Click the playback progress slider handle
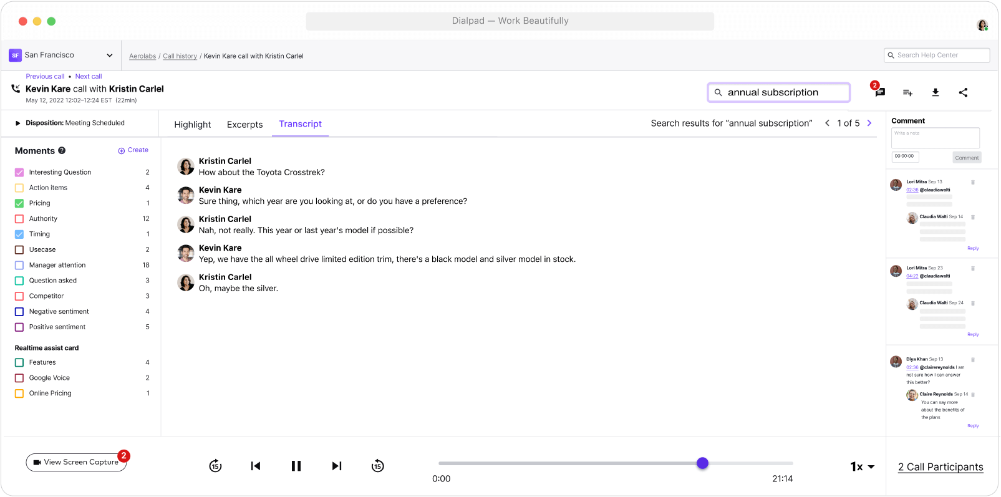 (702, 463)
